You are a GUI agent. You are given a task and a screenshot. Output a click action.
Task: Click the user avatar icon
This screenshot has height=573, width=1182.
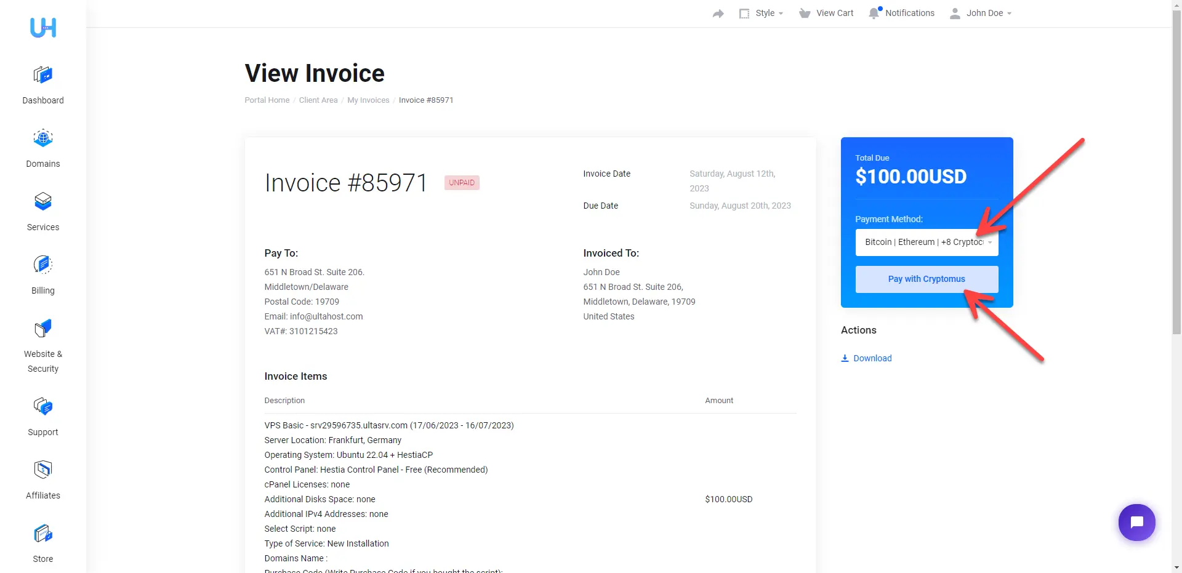pos(955,13)
